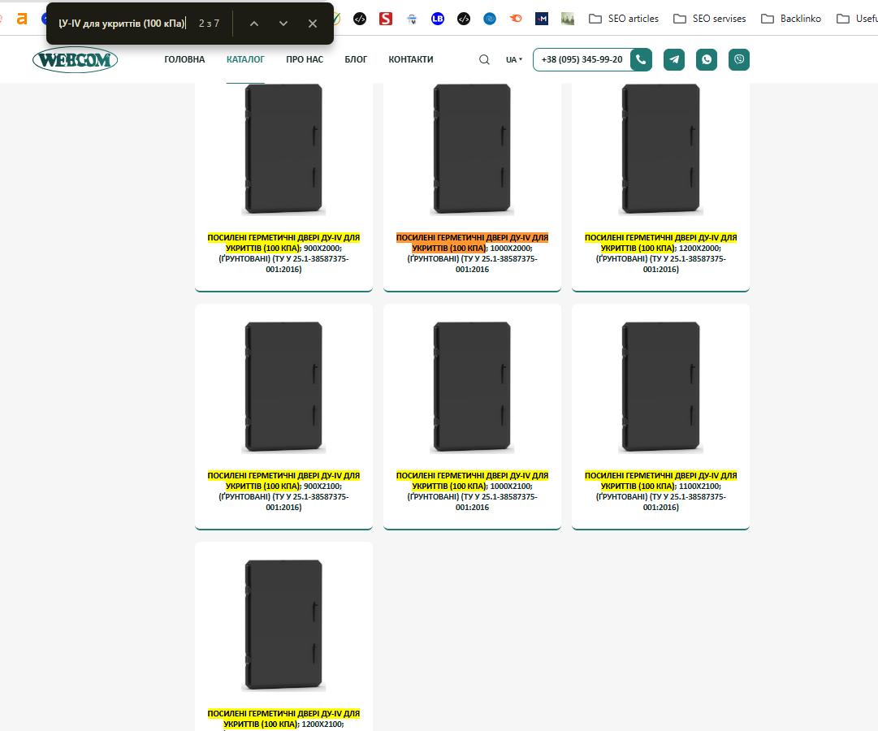Open the КОНТАКТИ menu item
This screenshot has height=731, width=878.
tap(411, 59)
